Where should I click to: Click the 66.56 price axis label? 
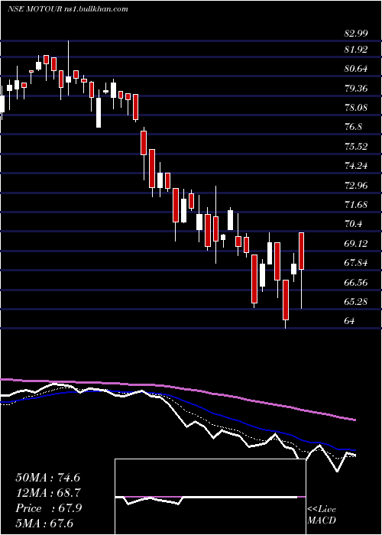click(356, 282)
